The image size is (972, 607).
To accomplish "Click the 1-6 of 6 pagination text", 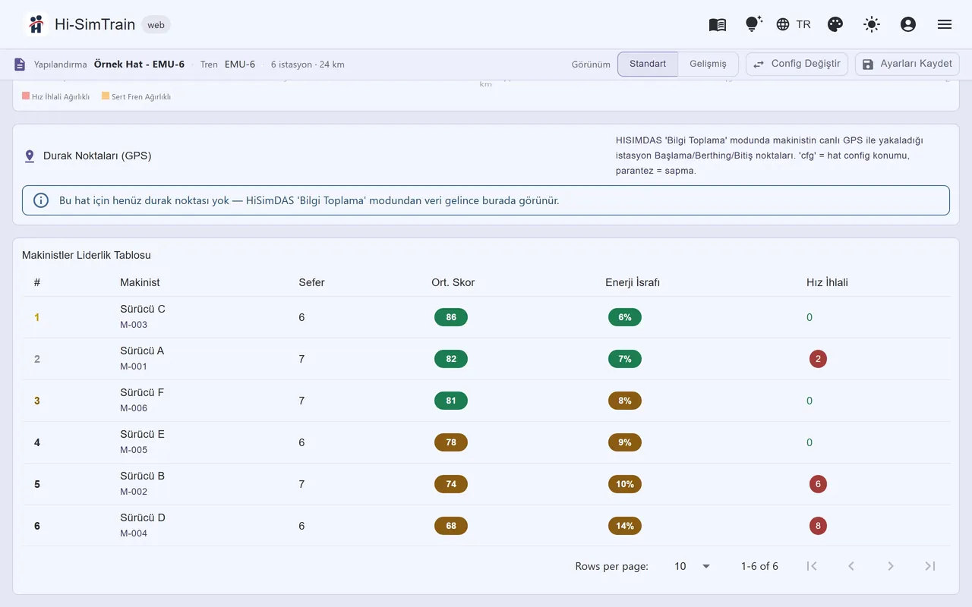I will coord(759,566).
